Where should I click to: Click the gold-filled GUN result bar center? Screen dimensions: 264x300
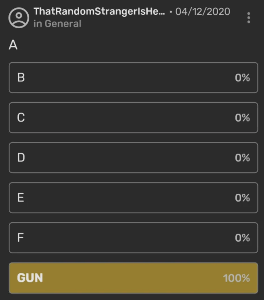click(133, 278)
